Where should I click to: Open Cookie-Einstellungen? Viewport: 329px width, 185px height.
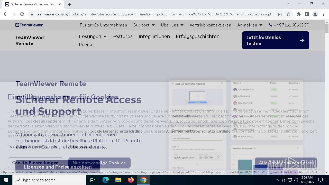pos(35,163)
